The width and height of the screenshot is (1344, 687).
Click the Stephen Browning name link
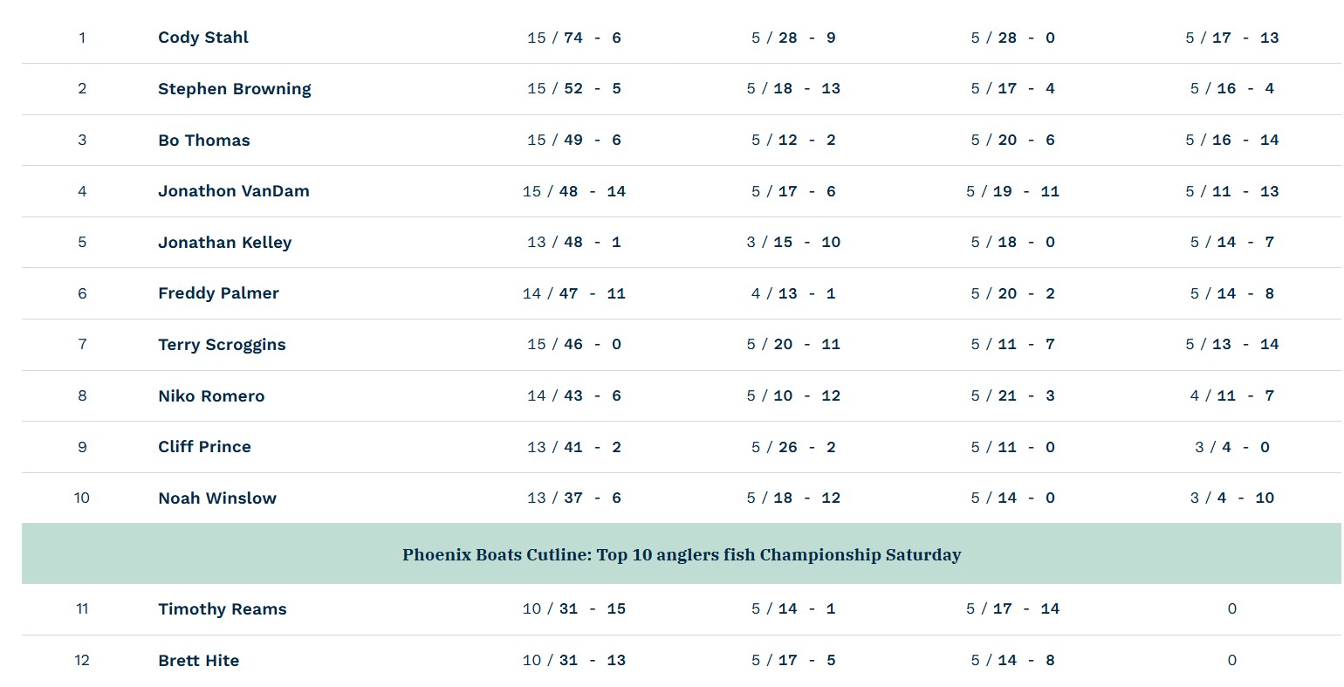234,89
